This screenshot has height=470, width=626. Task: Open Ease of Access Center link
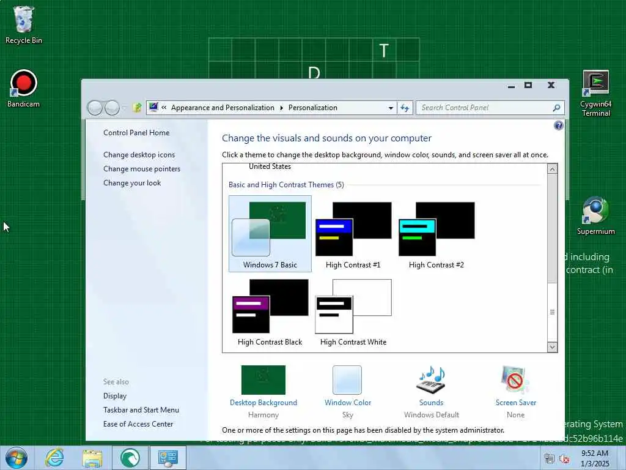click(138, 423)
